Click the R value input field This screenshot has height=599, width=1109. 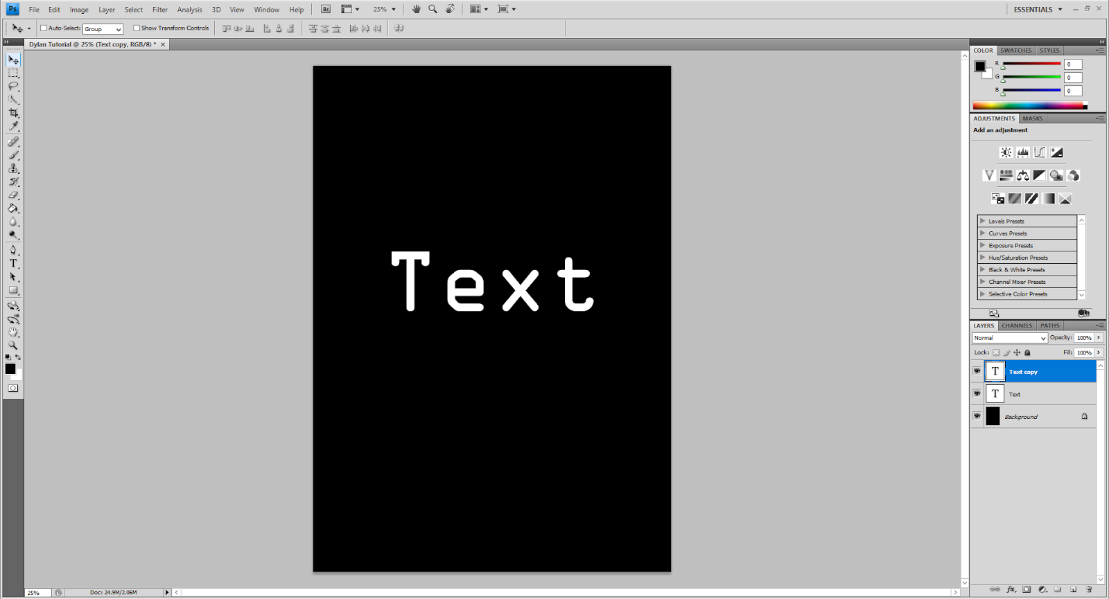click(x=1073, y=64)
